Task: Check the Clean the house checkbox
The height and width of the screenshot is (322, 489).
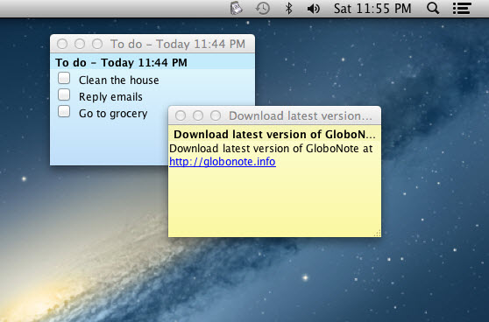Action: coord(64,78)
